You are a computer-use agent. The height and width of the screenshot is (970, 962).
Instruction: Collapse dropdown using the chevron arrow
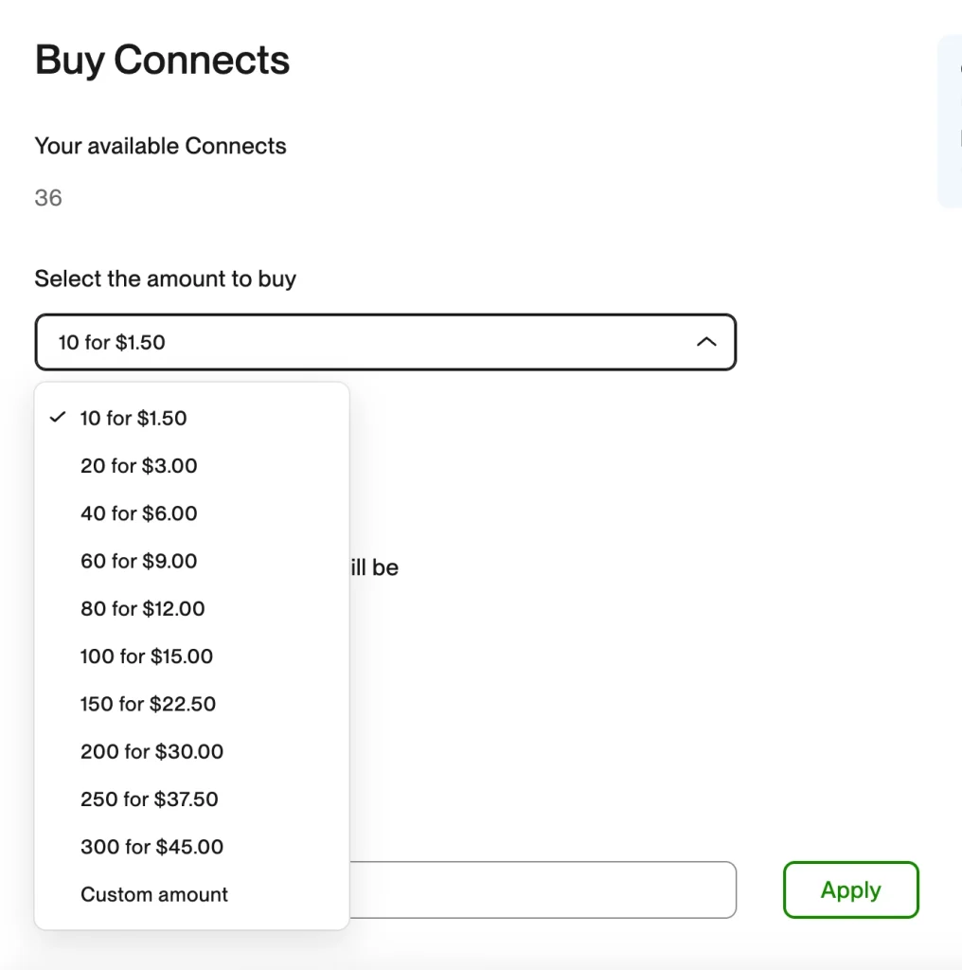706,342
